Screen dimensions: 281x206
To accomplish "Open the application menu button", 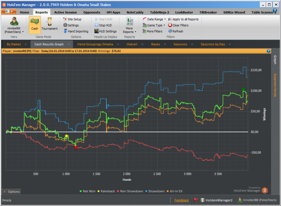I will pyautogui.click(x=9, y=12).
